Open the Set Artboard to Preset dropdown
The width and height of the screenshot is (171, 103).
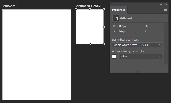pos(137,45)
